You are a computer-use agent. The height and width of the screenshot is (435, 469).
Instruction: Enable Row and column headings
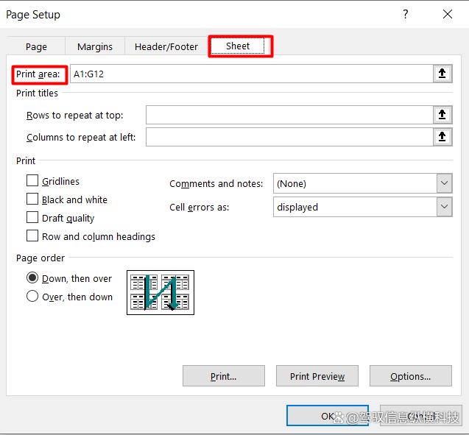pyautogui.click(x=32, y=236)
